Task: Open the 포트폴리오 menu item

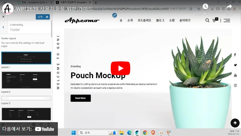Action: coord(144,20)
